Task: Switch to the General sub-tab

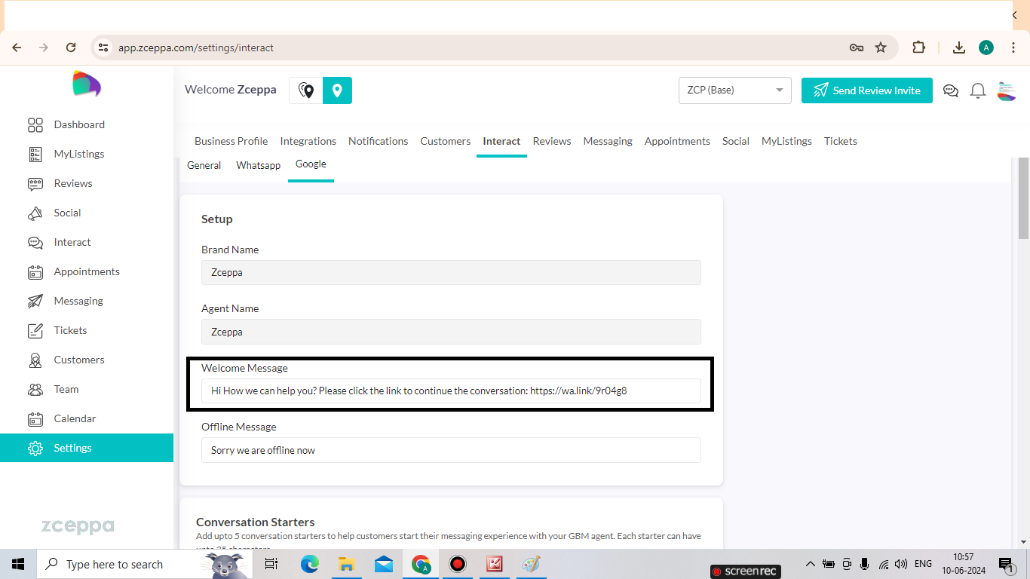Action: [x=204, y=165]
